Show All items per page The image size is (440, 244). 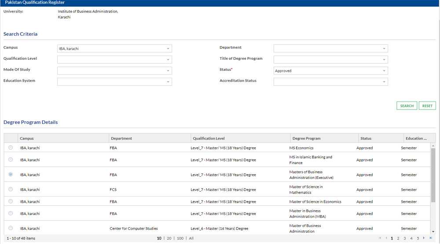coord(191,238)
